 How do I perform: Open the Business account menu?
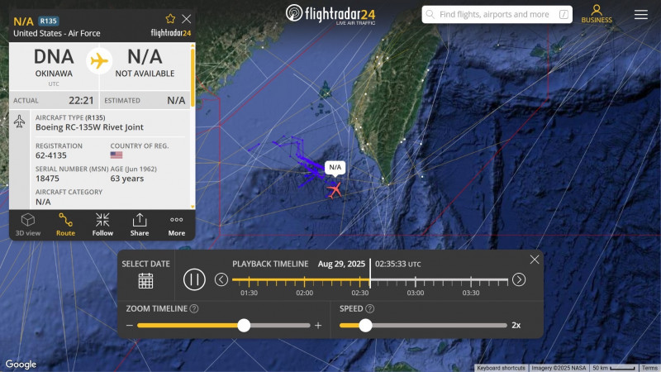pyautogui.click(x=597, y=14)
